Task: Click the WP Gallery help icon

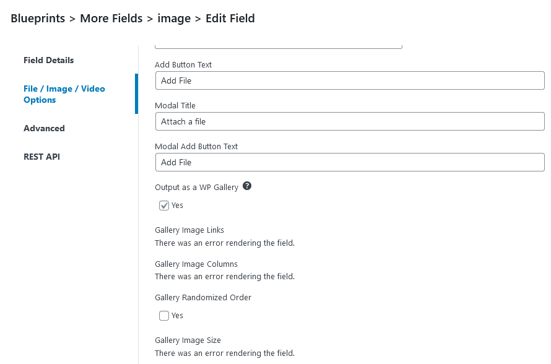Action: click(247, 185)
